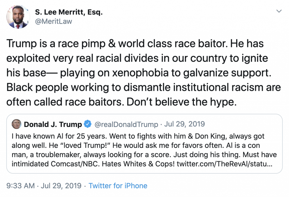This screenshot has height=197, width=289.
Task: Click Donald J. Trump's small avatar
Action: 16,124
